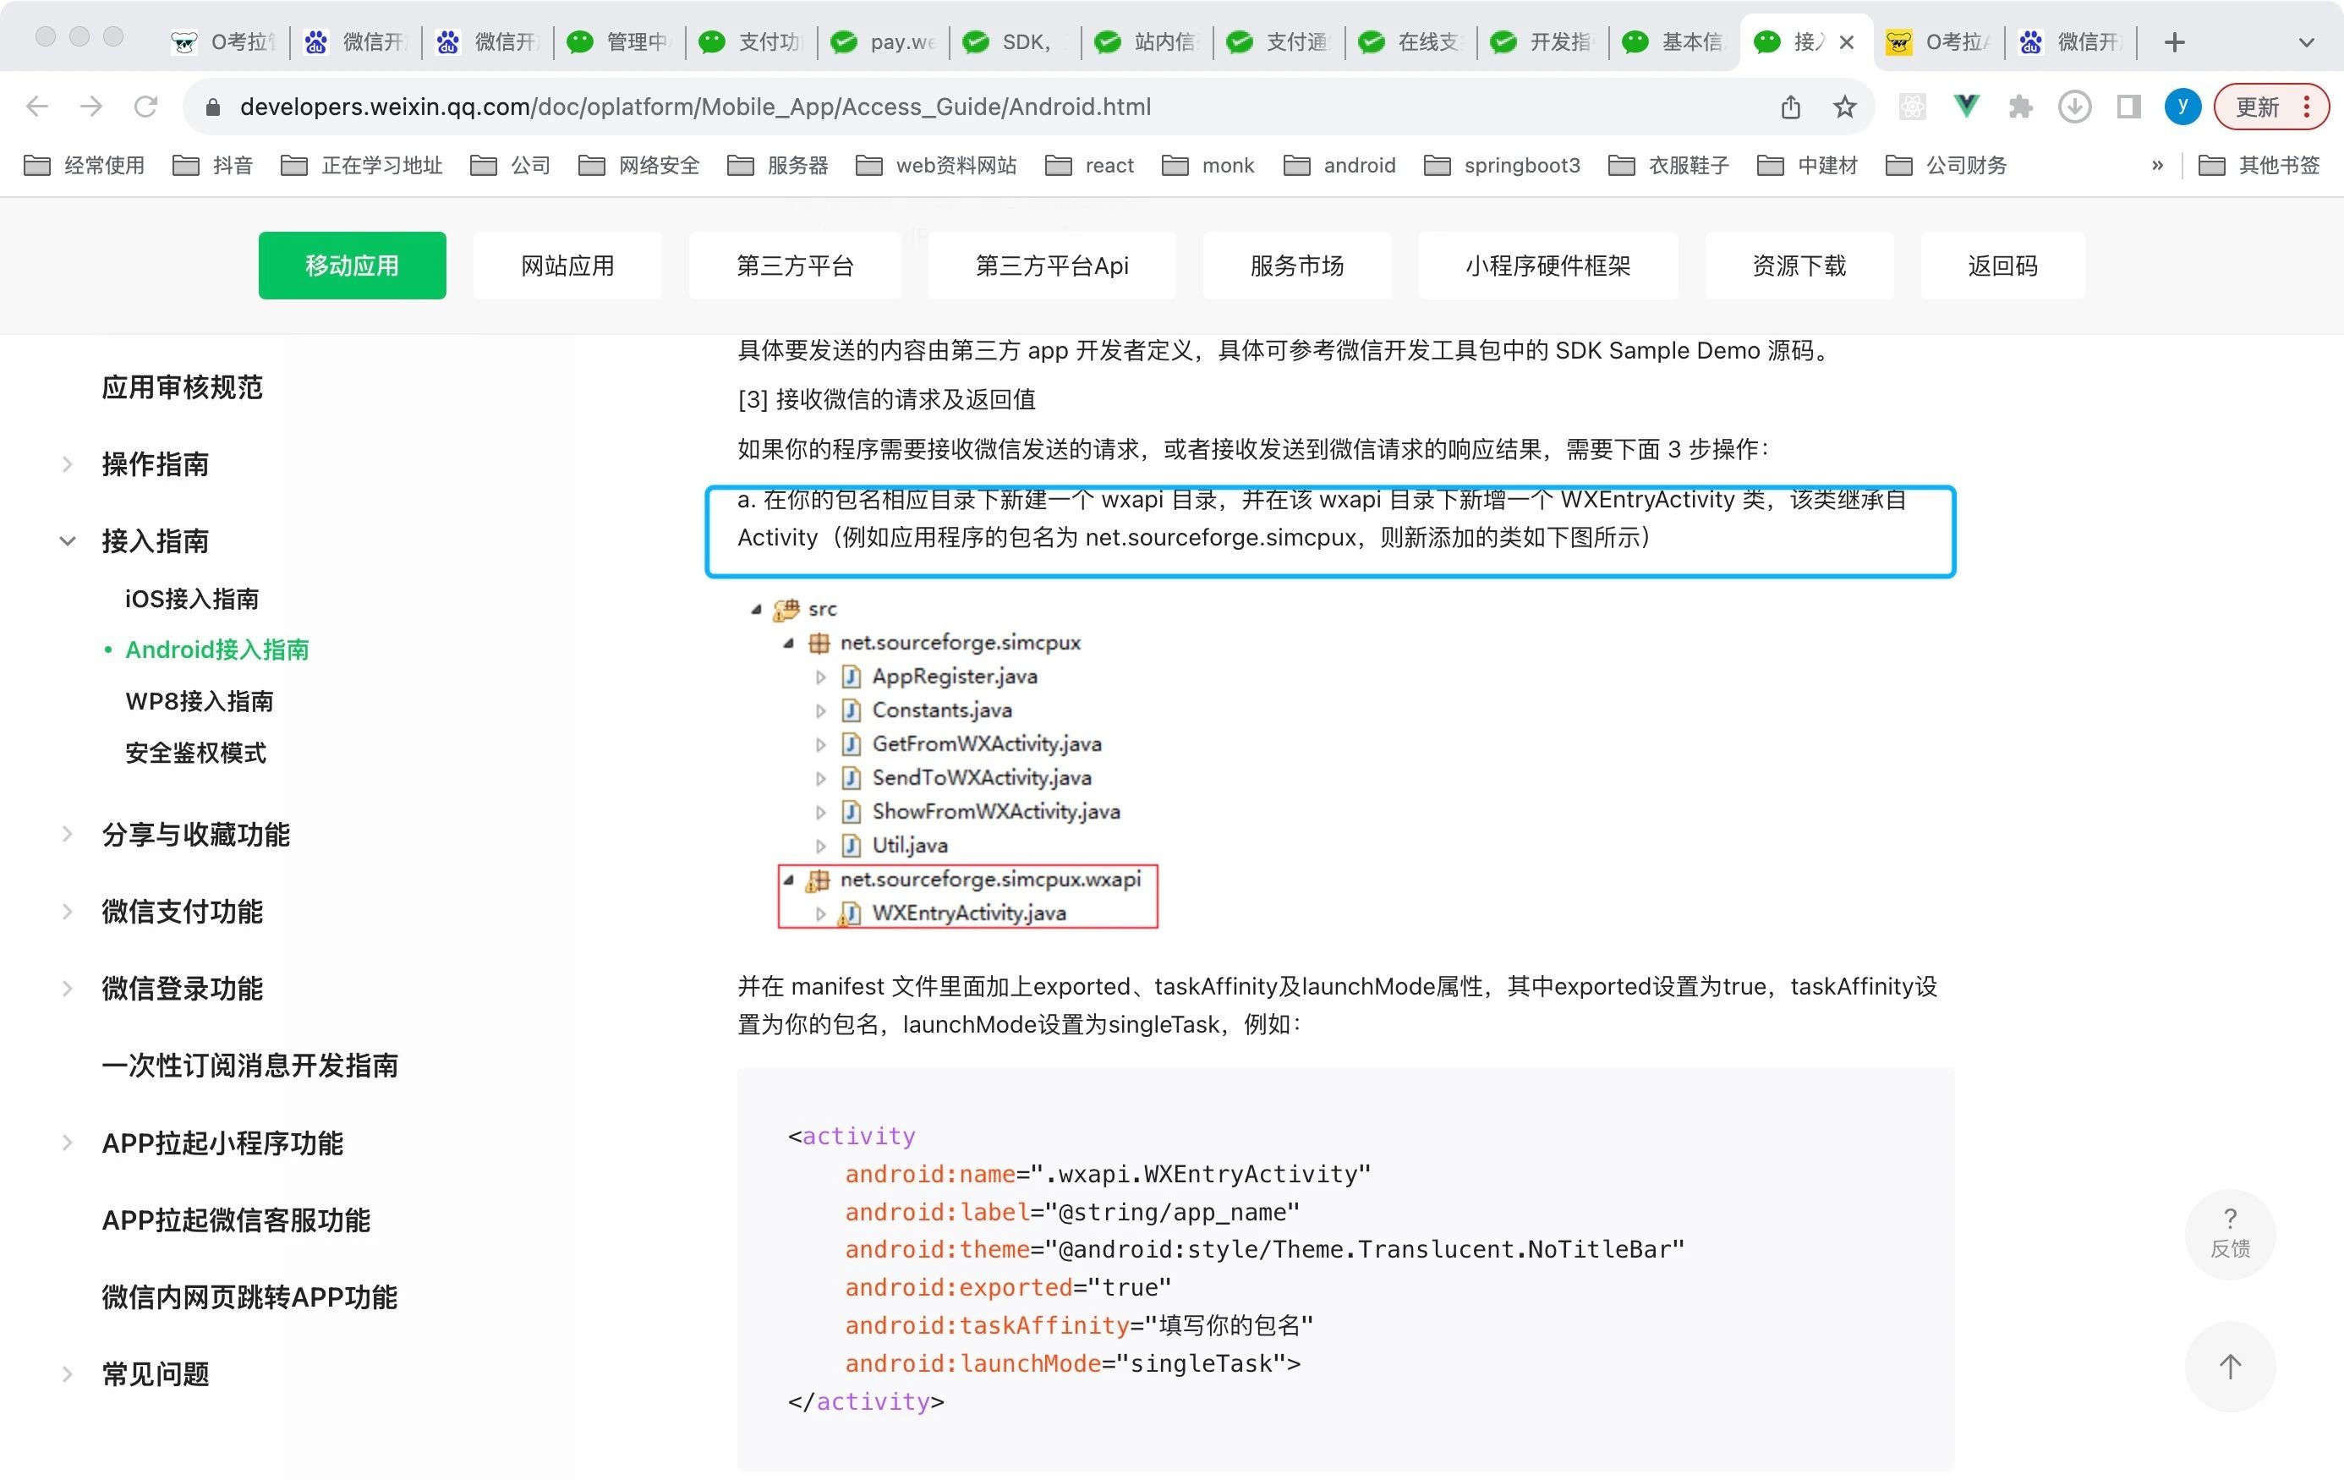The width and height of the screenshot is (2344, 1480).
Task: Select the 第三方平台 navigation tab
Action: coord(794,265)
